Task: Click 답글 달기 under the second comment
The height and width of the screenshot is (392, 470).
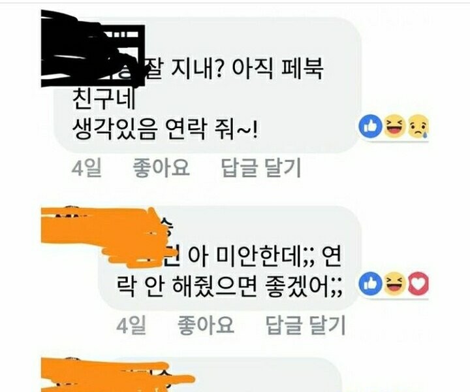Action: pos(305,325)
